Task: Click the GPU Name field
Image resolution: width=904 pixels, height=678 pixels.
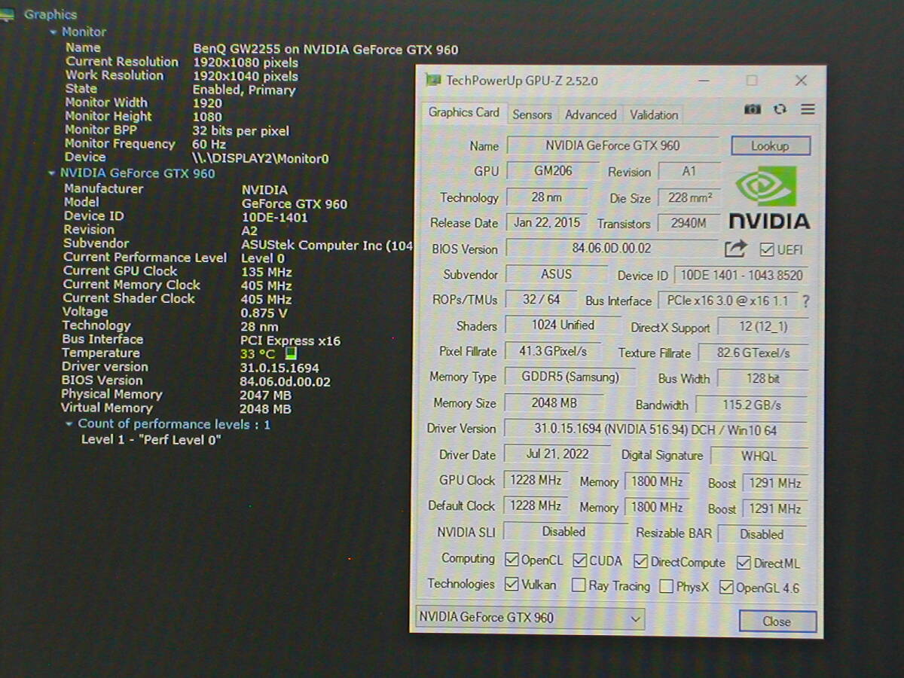Action: pyautogui.click(x=612, y=145)
